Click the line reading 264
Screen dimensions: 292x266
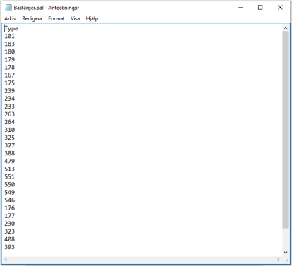9,122
